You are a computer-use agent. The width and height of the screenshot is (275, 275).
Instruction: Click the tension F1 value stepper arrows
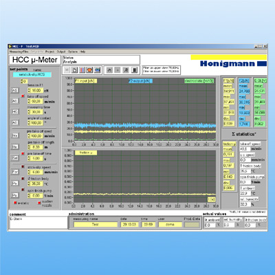point(29,91)
